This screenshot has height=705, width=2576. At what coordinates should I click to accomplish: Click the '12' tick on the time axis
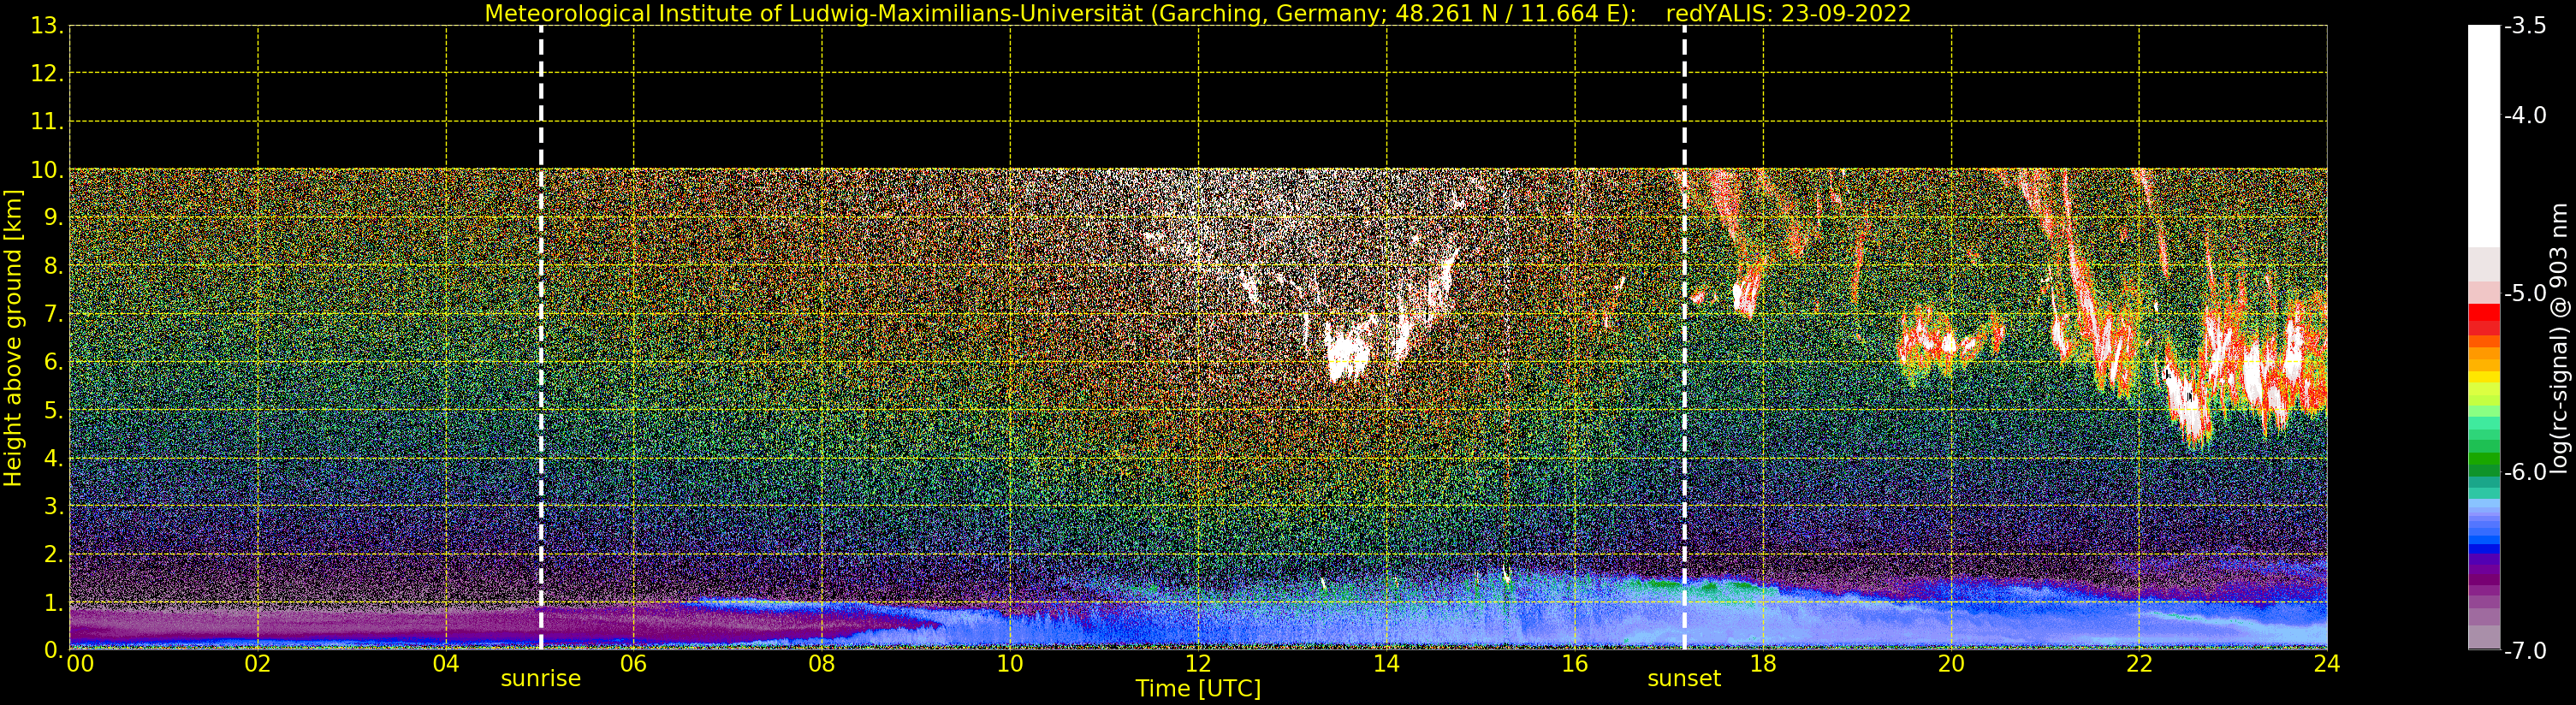tap(1198, 664)
